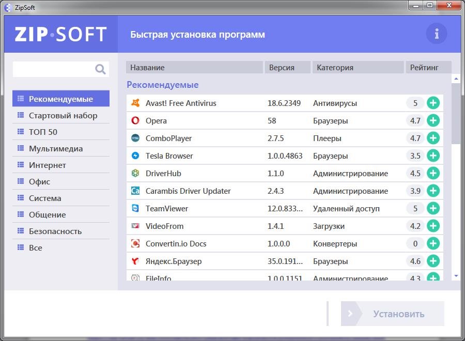Select the Tesla Browser name text
The image size is (465, 341).
point(169,156)
